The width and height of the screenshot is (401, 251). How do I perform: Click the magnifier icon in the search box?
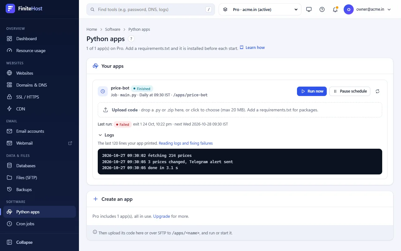click(92, 9)
